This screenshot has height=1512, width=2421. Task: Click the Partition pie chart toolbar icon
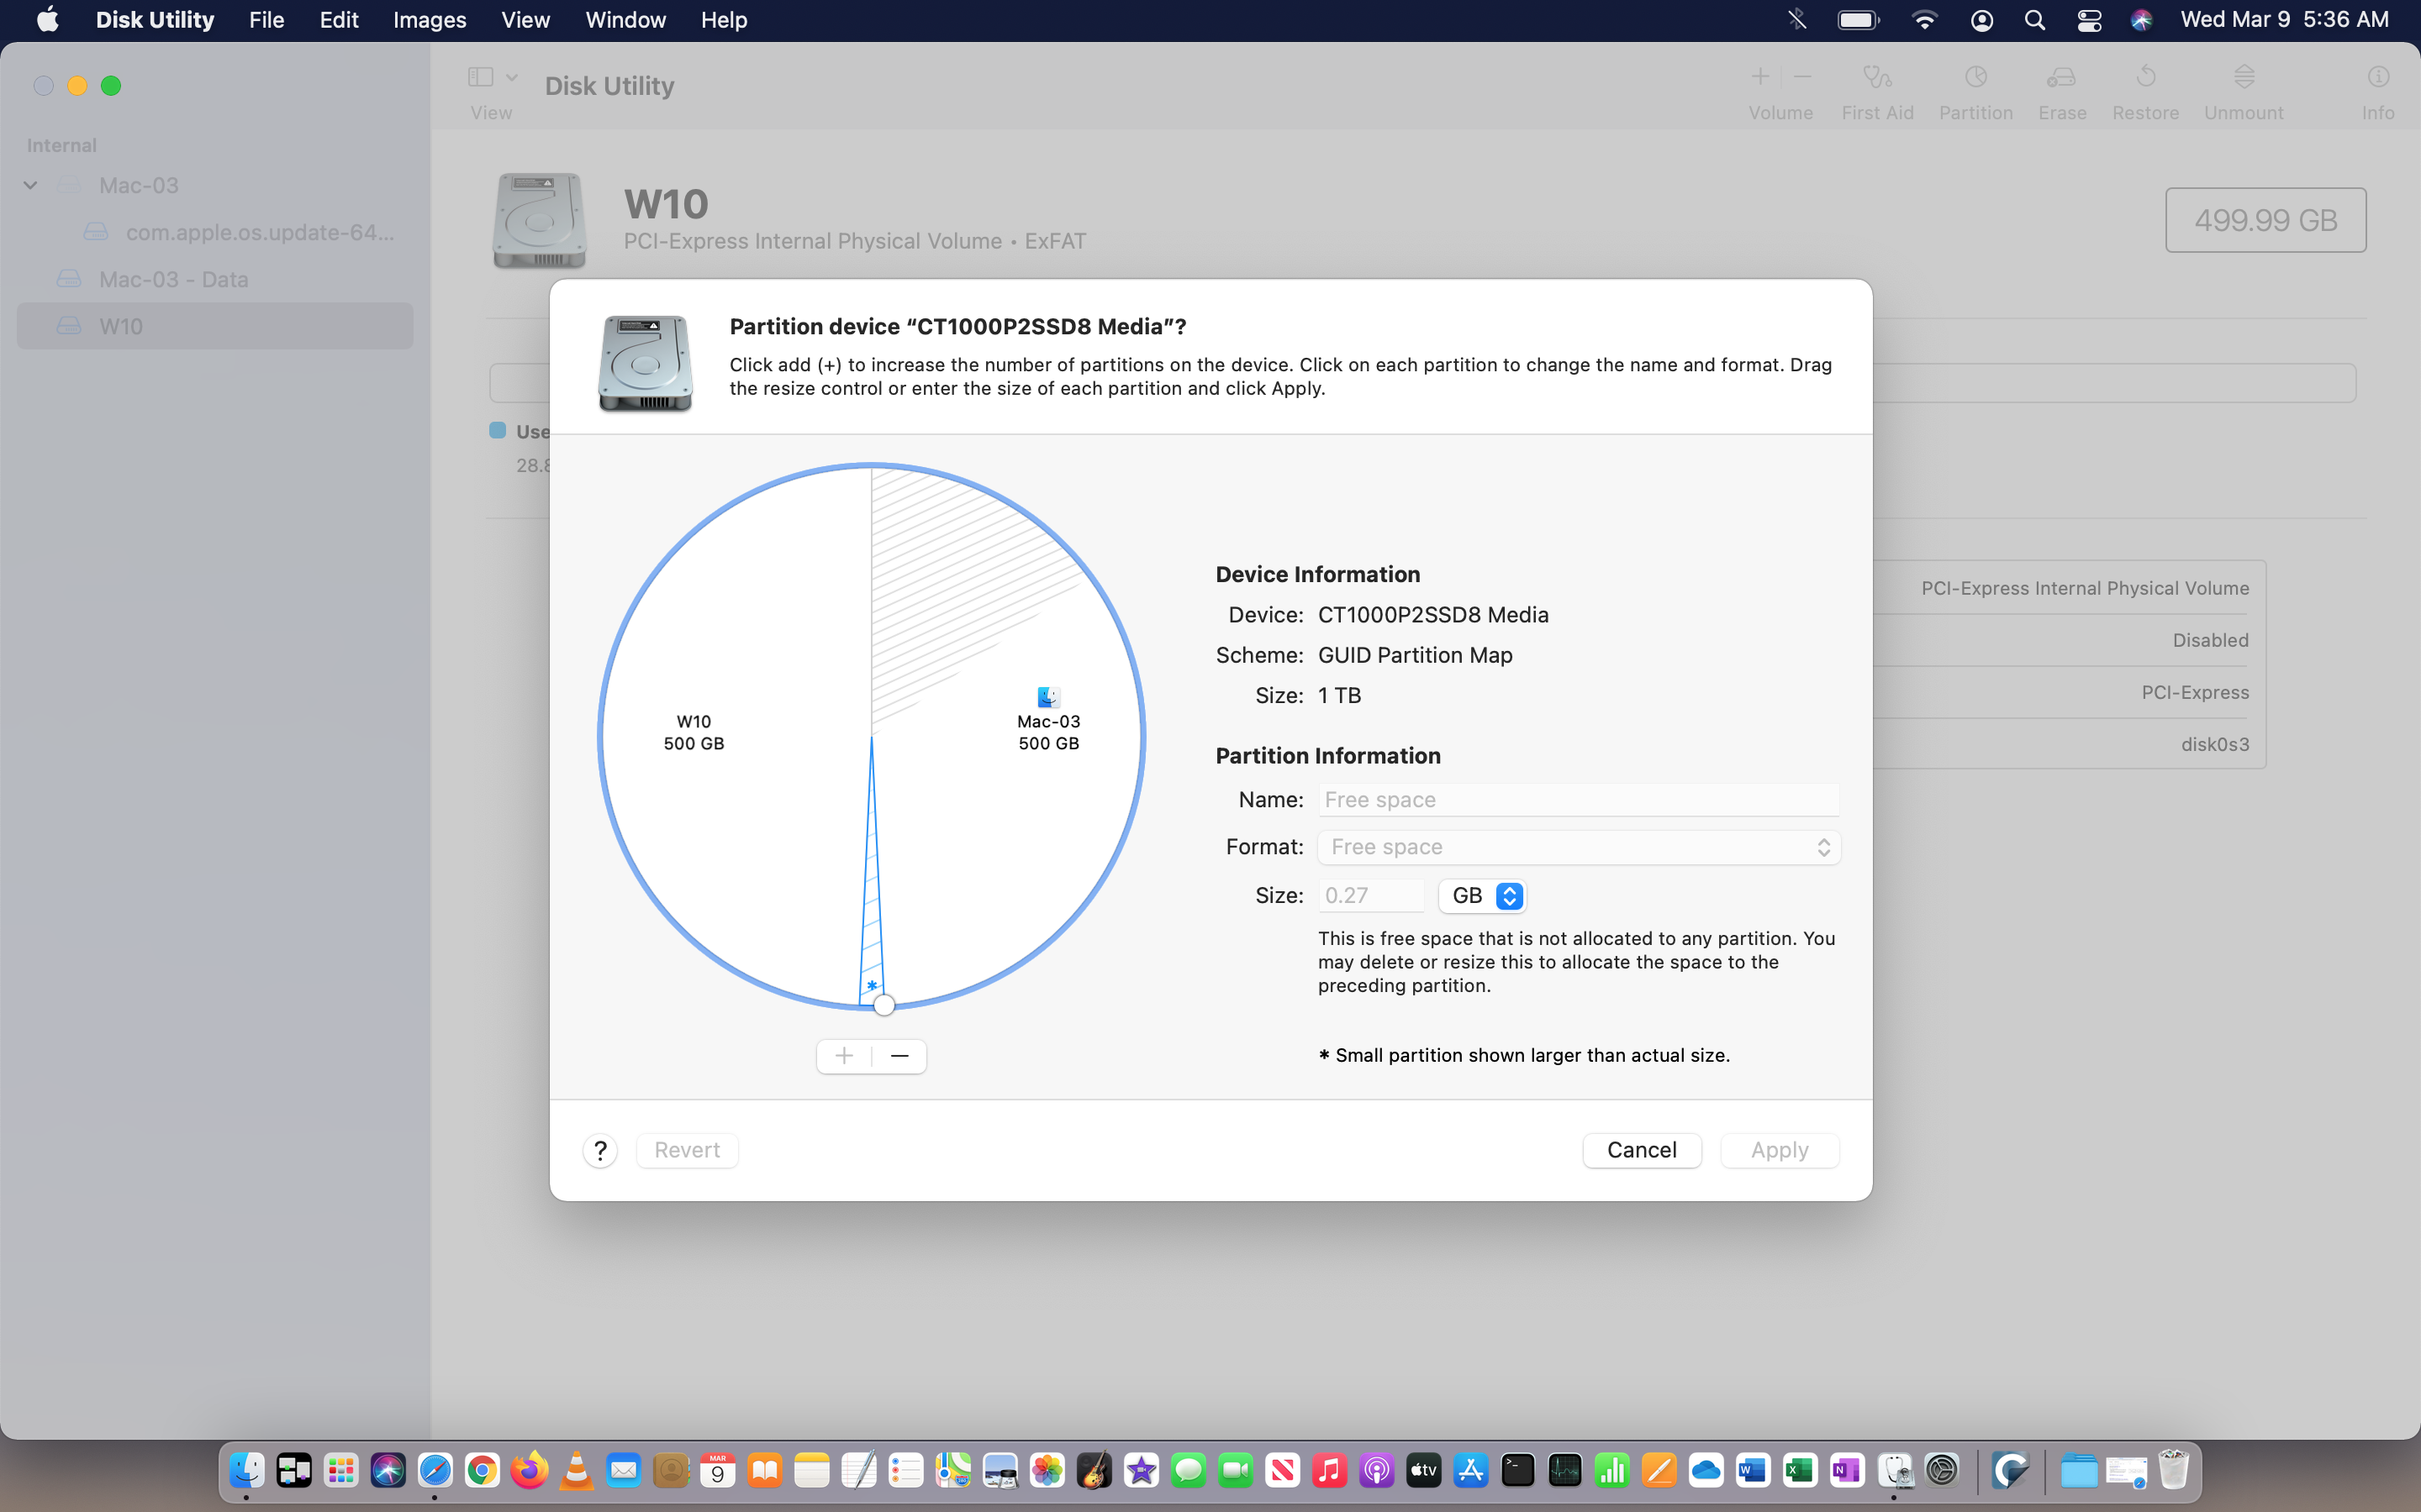1975,77
